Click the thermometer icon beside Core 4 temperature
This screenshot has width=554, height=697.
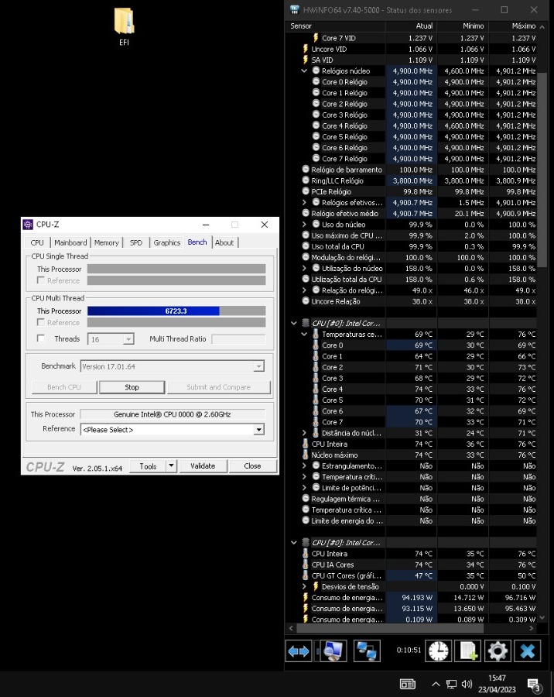click(x=316, y=389)
